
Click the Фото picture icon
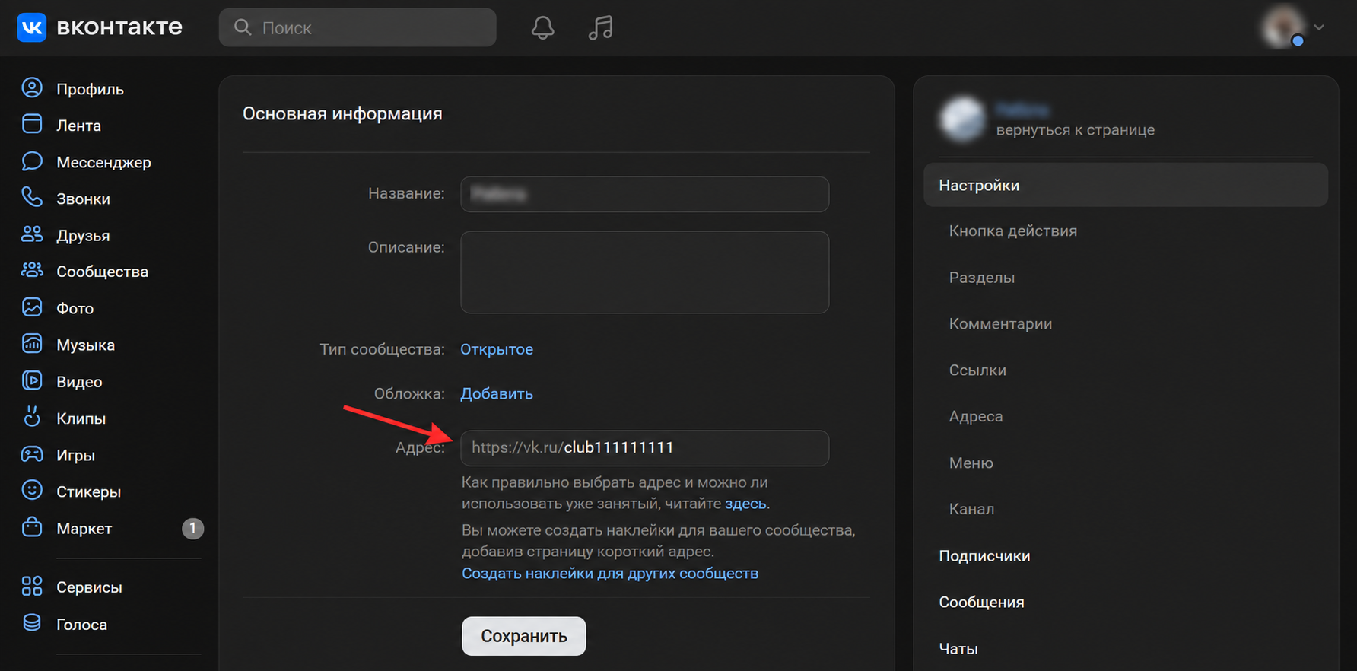point(32,307)
